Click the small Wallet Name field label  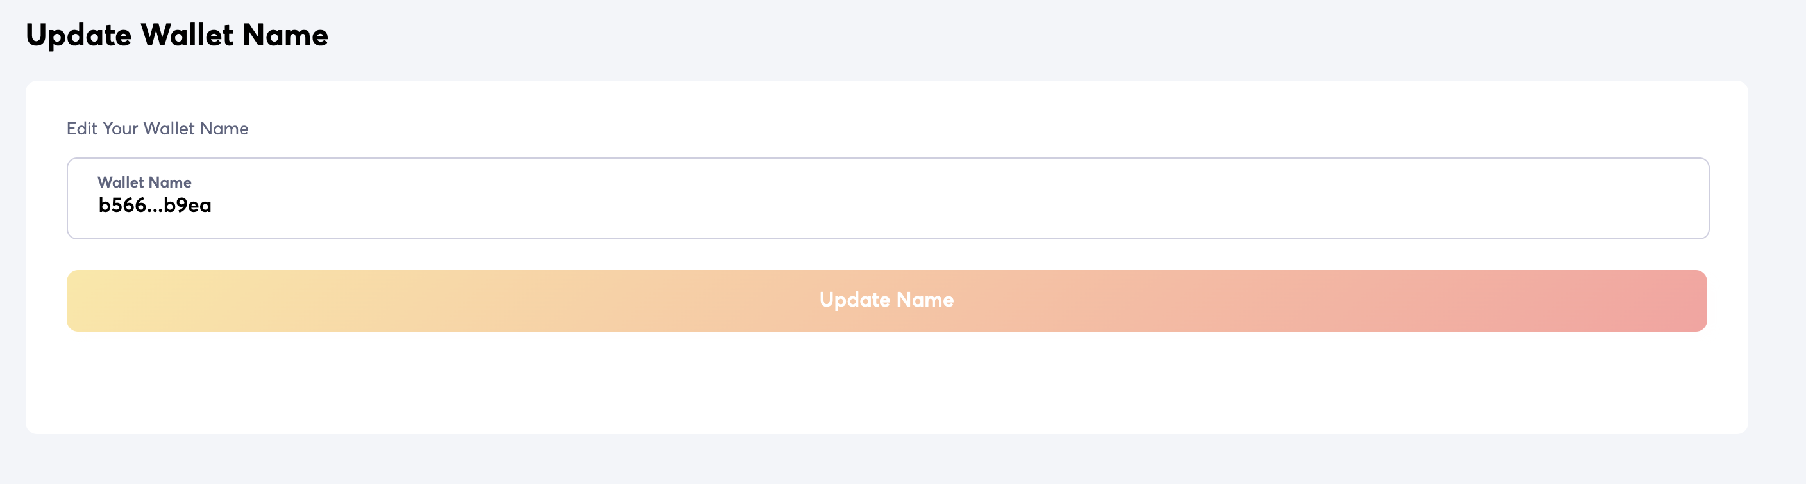pos(144,182)
